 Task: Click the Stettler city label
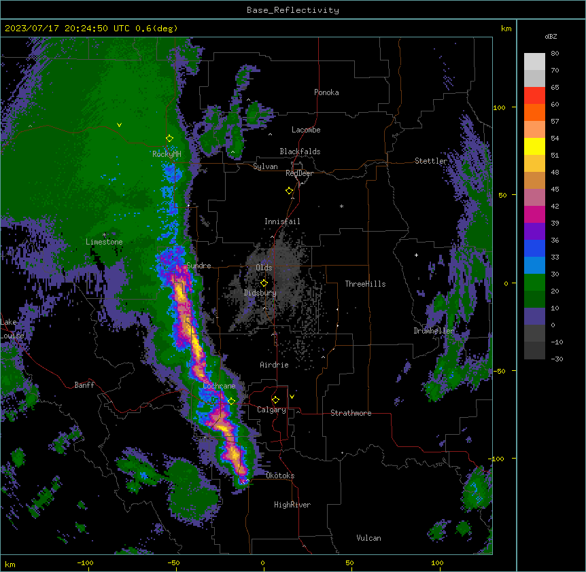[x=431, y=161]
